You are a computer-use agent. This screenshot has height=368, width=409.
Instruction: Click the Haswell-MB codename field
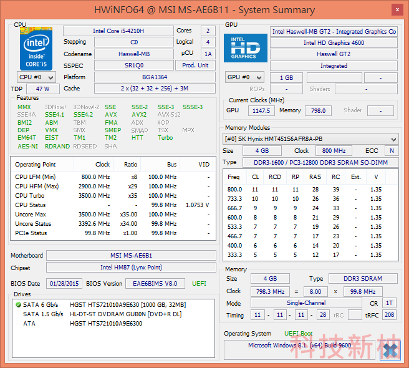coord(134,54)
